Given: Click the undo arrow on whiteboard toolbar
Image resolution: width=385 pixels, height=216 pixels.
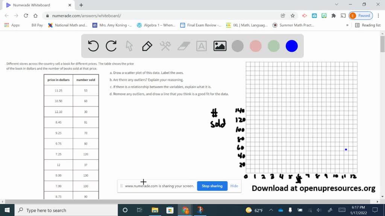Looking at the screenshot, I should click(93, 46).
